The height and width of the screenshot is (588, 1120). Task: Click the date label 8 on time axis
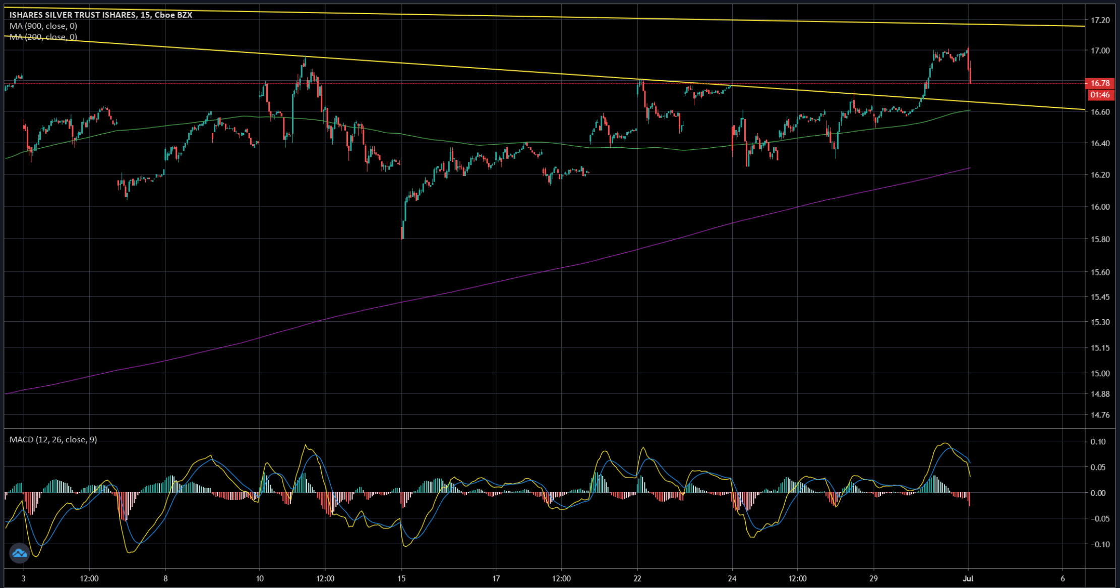click(x=165, y=578)
